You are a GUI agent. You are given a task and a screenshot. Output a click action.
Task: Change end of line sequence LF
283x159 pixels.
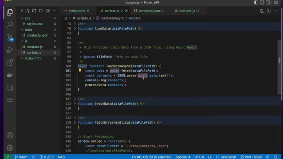pos(210,157)
